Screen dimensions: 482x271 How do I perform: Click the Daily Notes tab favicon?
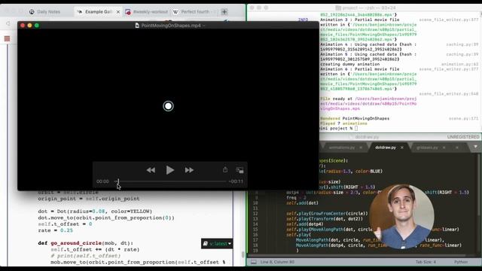[32, 12]
